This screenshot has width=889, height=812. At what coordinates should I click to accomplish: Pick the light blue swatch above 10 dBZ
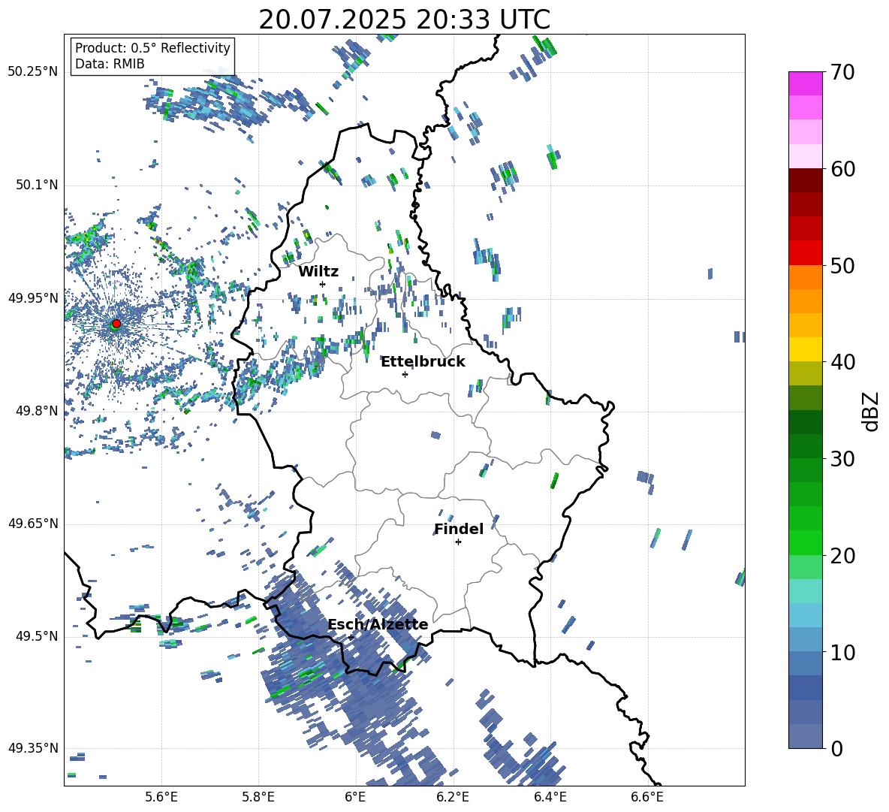[x=805, y=640]
